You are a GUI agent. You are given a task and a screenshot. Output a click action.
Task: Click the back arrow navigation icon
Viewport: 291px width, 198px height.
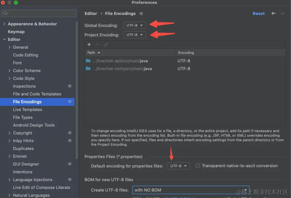pyautogui.click(x=273, y=13)
